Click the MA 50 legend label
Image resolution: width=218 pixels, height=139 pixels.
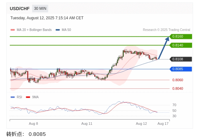(66, 30)
